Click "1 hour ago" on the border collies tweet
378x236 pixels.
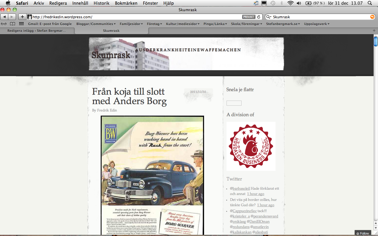pyautogui.click(x=266, y=205)
